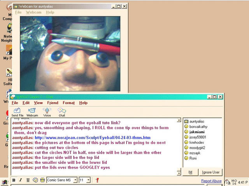The image size is (249, 186).
Task: Open the chat View menu
Action: point(38,103)
